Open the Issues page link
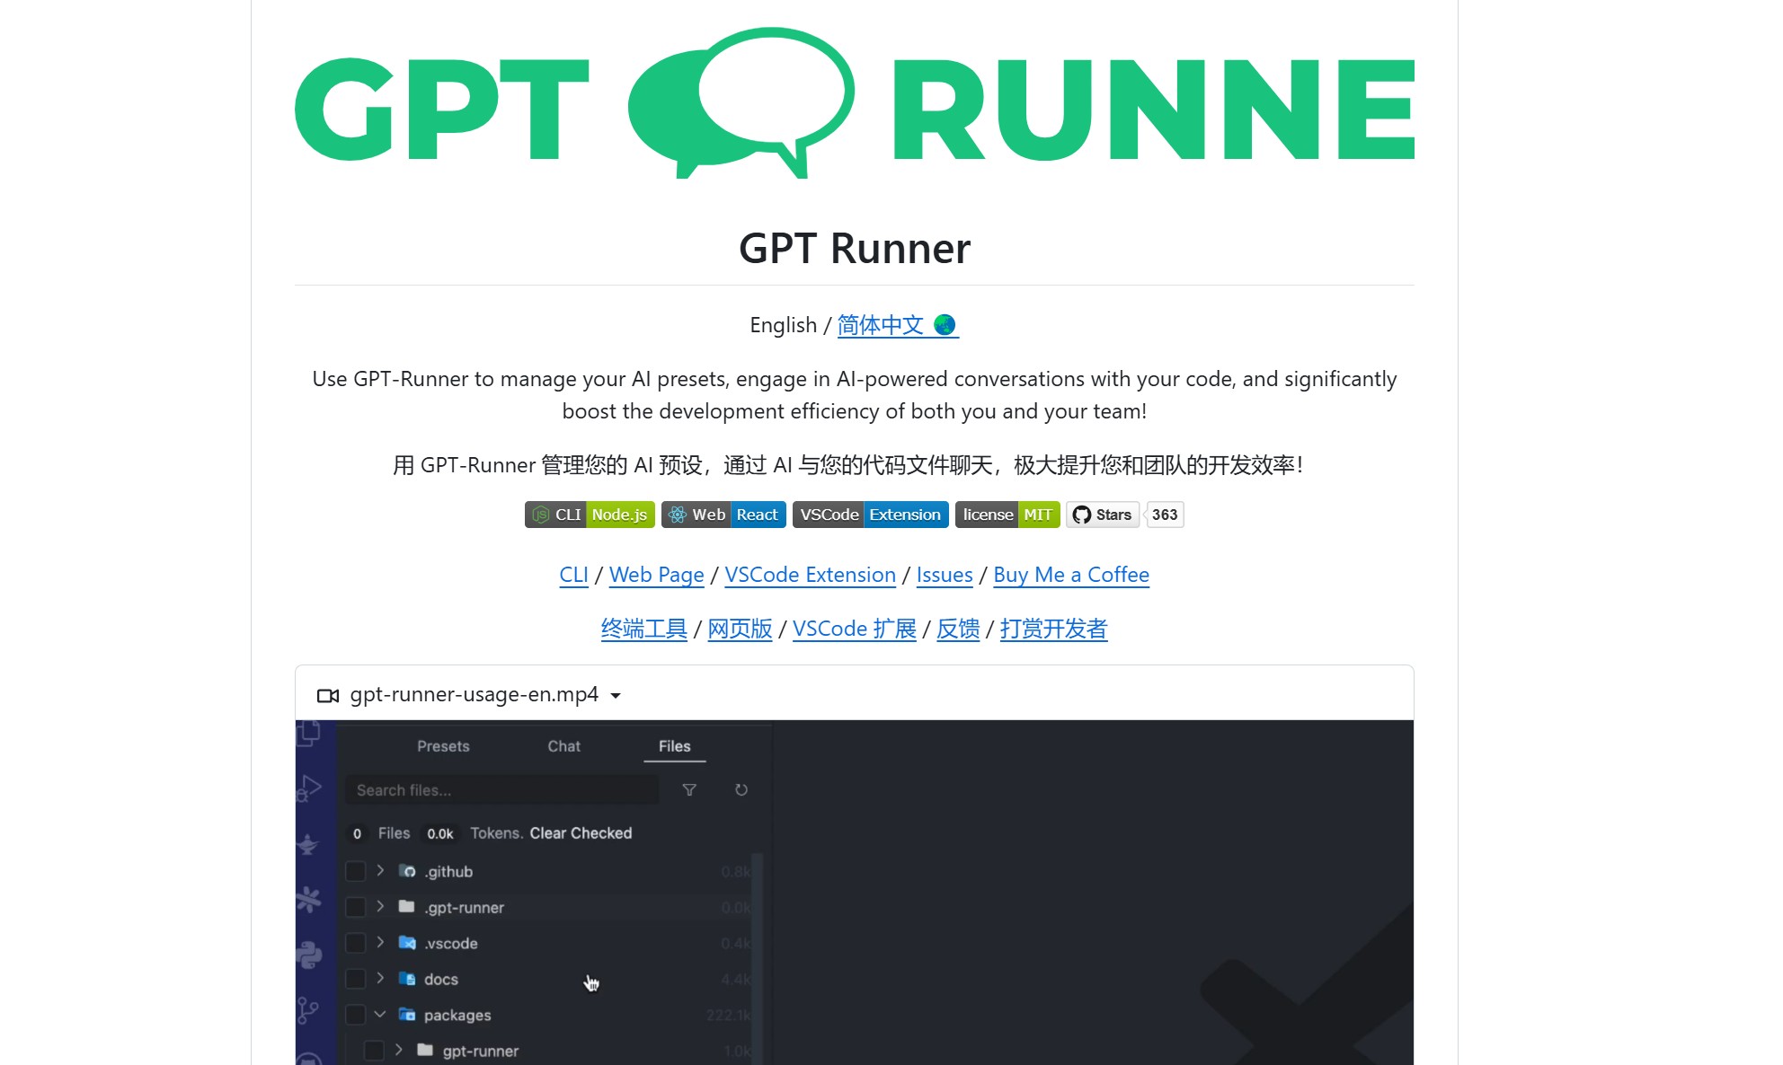The image size is (1783, 1065). pos(944,575)
